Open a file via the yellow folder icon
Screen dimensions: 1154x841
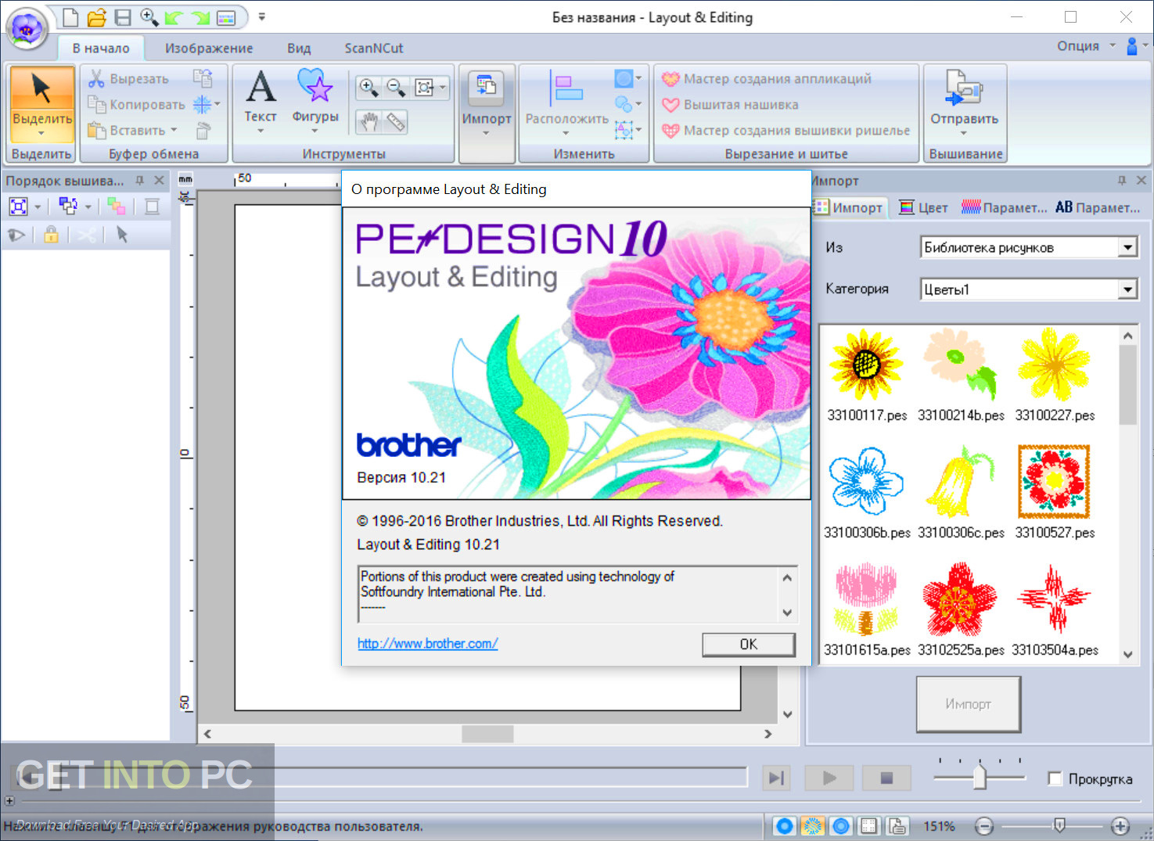(x=97, y=16)
